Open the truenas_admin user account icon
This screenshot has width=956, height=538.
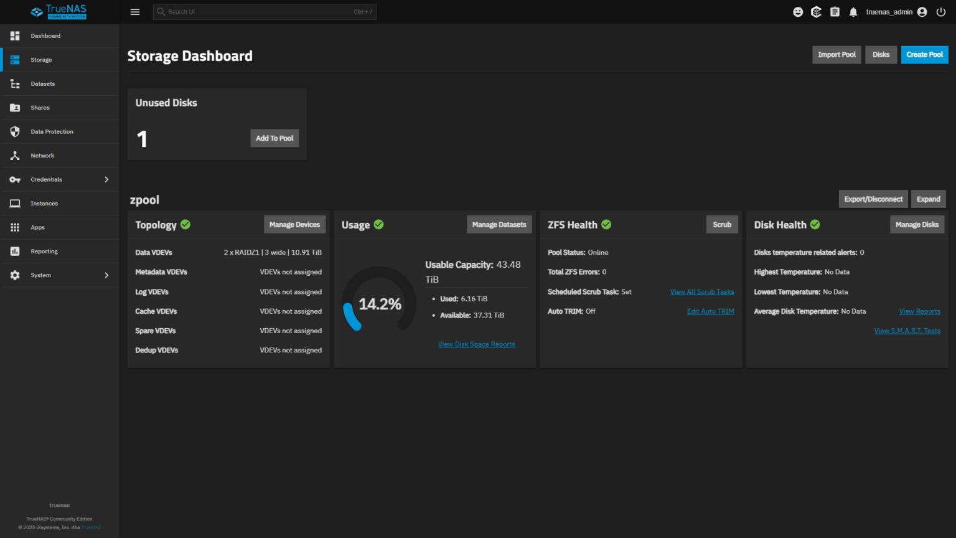(x=922, y=11)
